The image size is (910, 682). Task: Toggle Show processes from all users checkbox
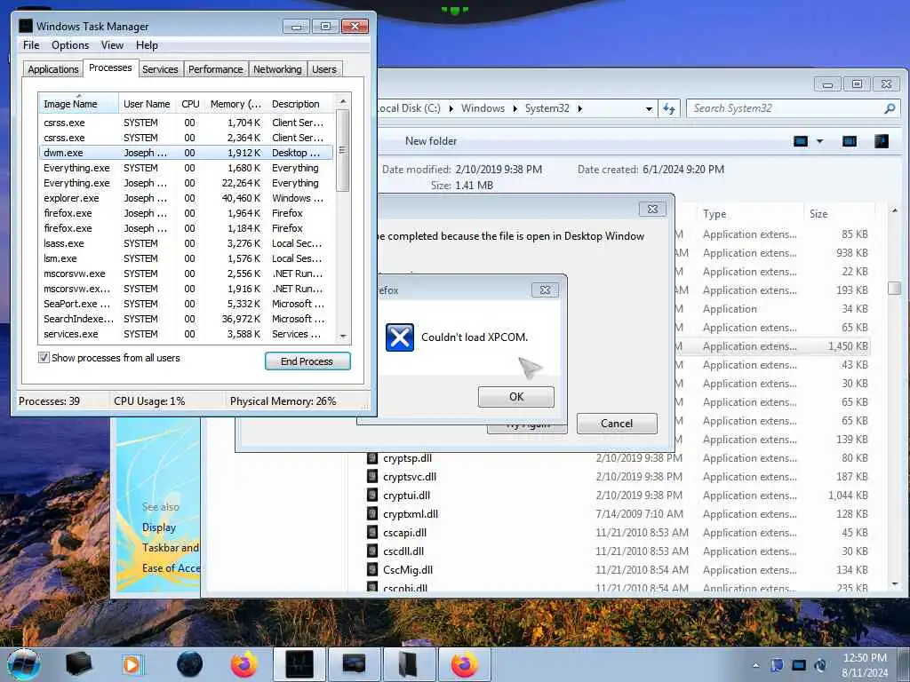tap(44, 358)
